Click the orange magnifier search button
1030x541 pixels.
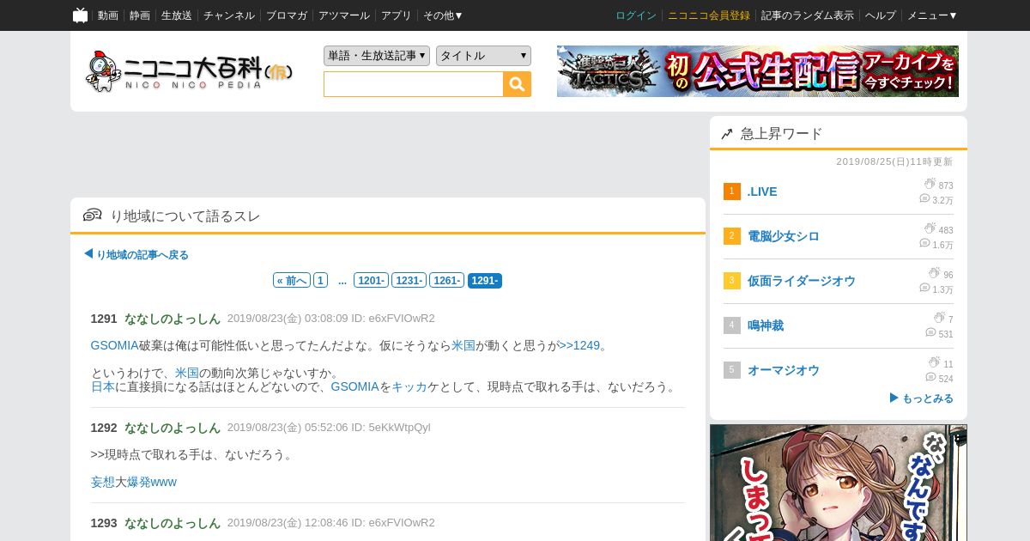point(517,84)
